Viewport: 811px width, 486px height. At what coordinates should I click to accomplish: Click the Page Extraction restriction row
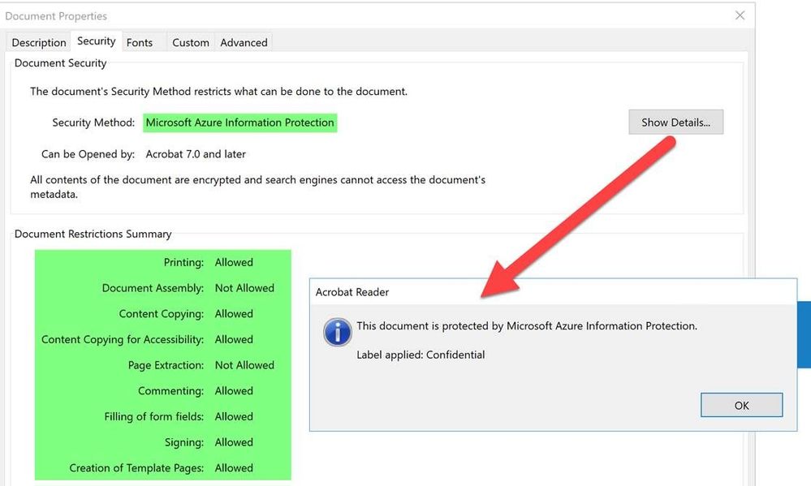tap(201, 365)
